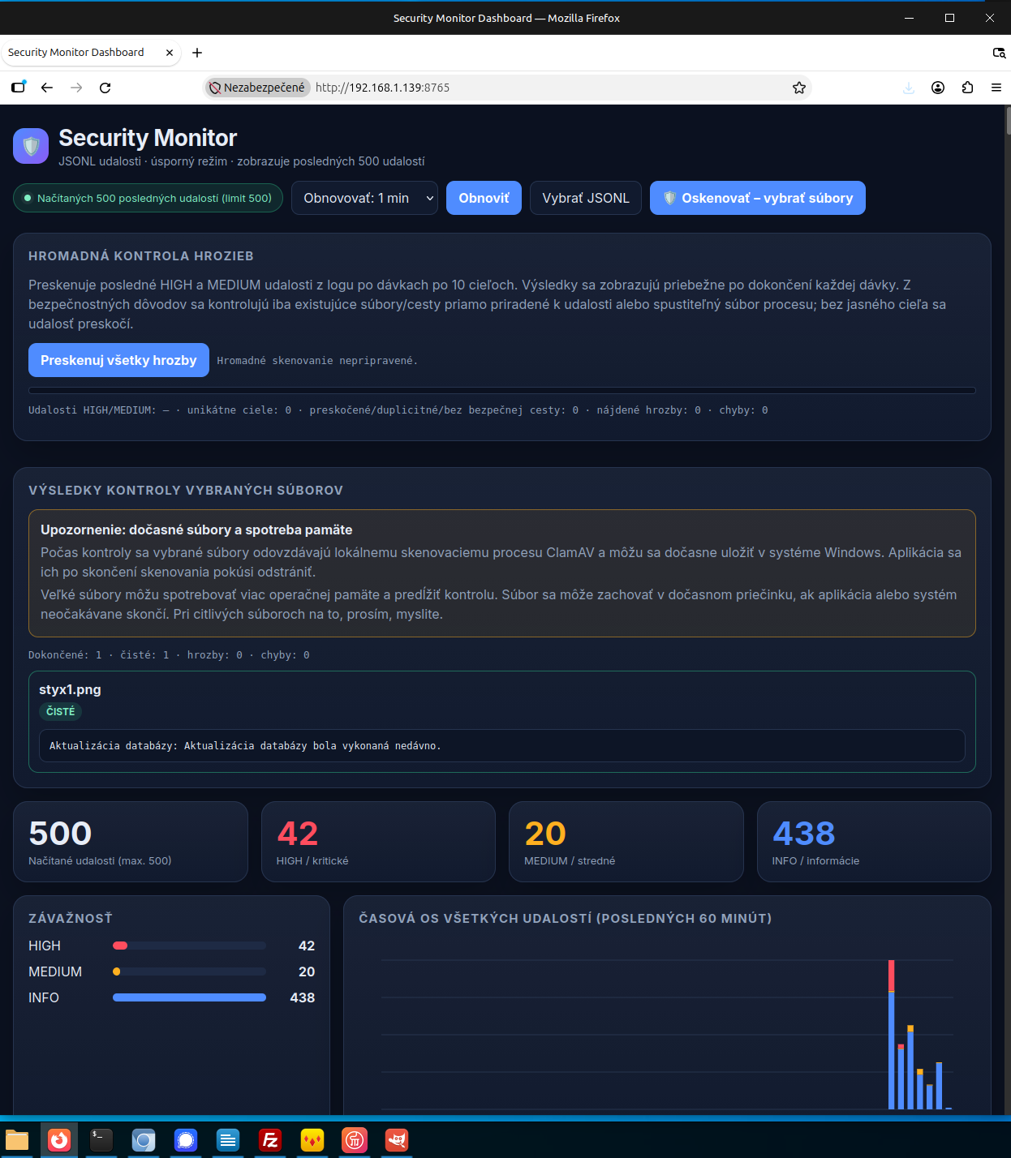
Task: Click 'Oskenovať – vybrať súbory' button
Action: tap(758, 198)
